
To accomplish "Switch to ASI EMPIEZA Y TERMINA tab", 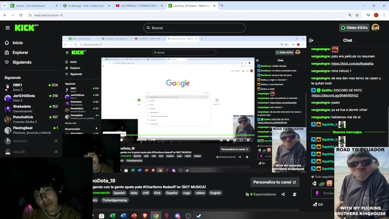I will [x=139, y=6].
